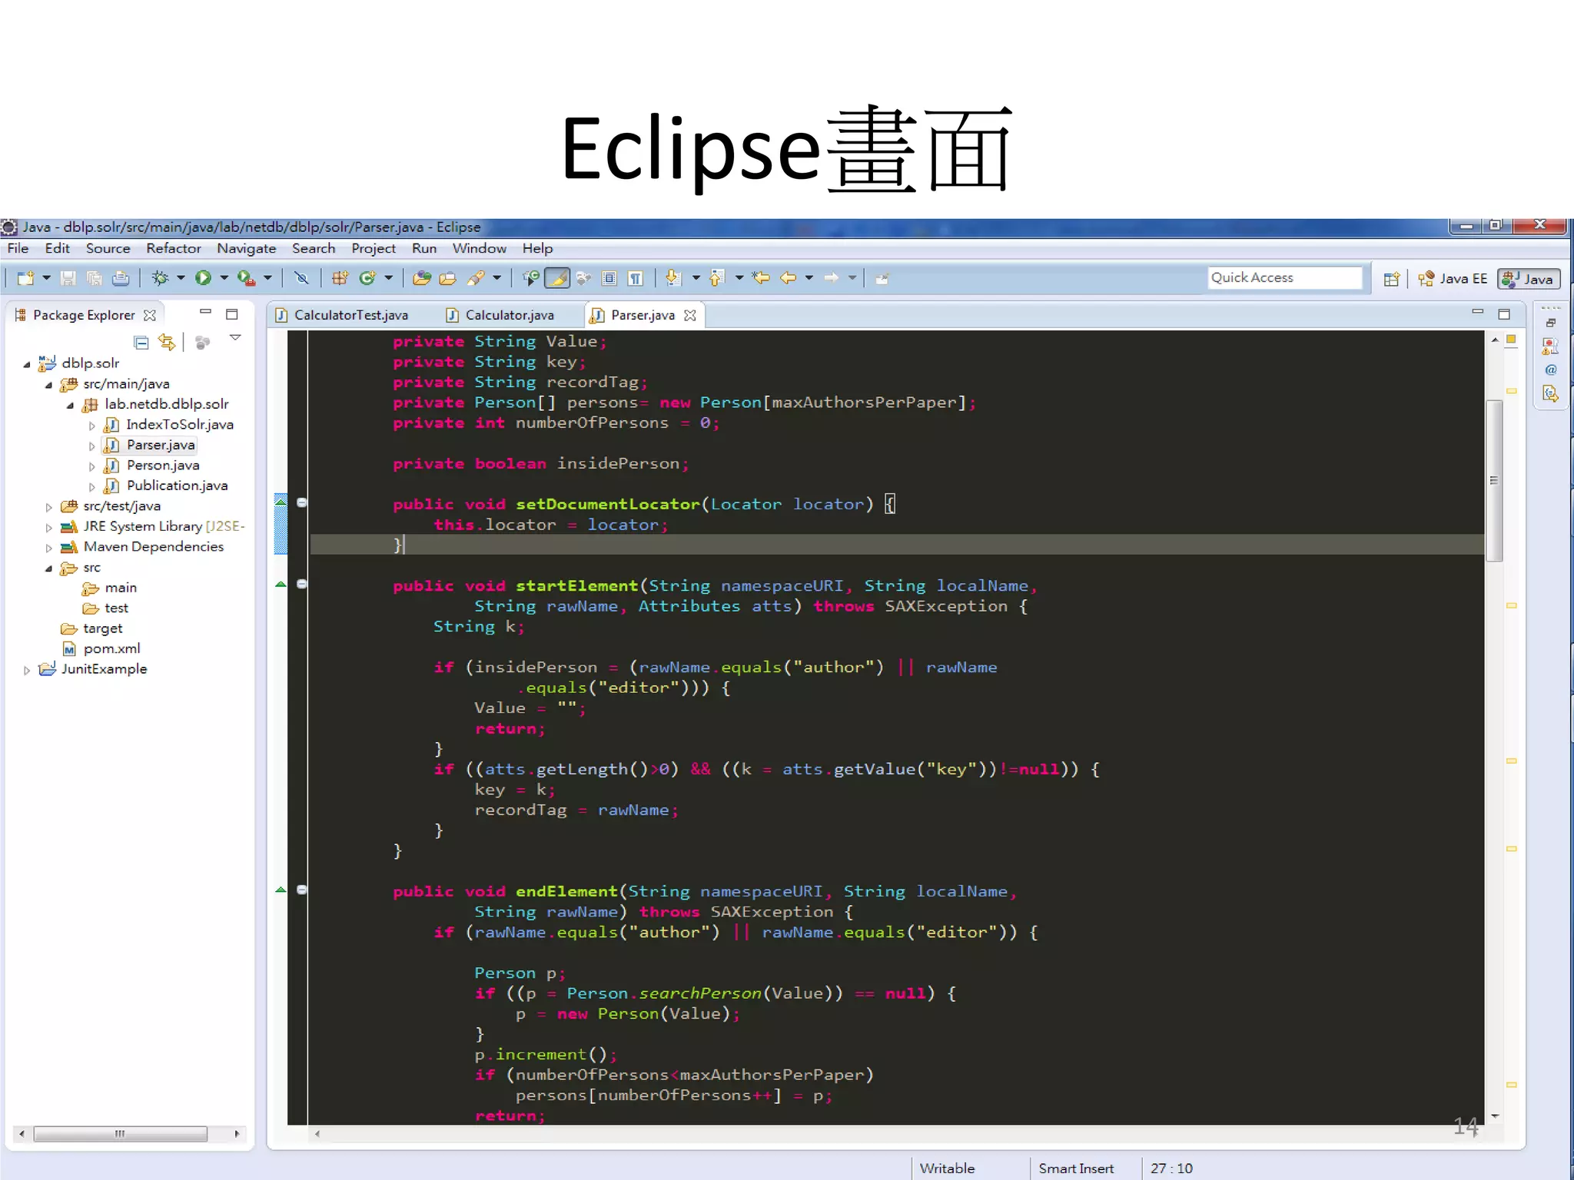This screenshot has width=1574, height=1180.
Task: Open the Project menu
Action: point(374,248)
